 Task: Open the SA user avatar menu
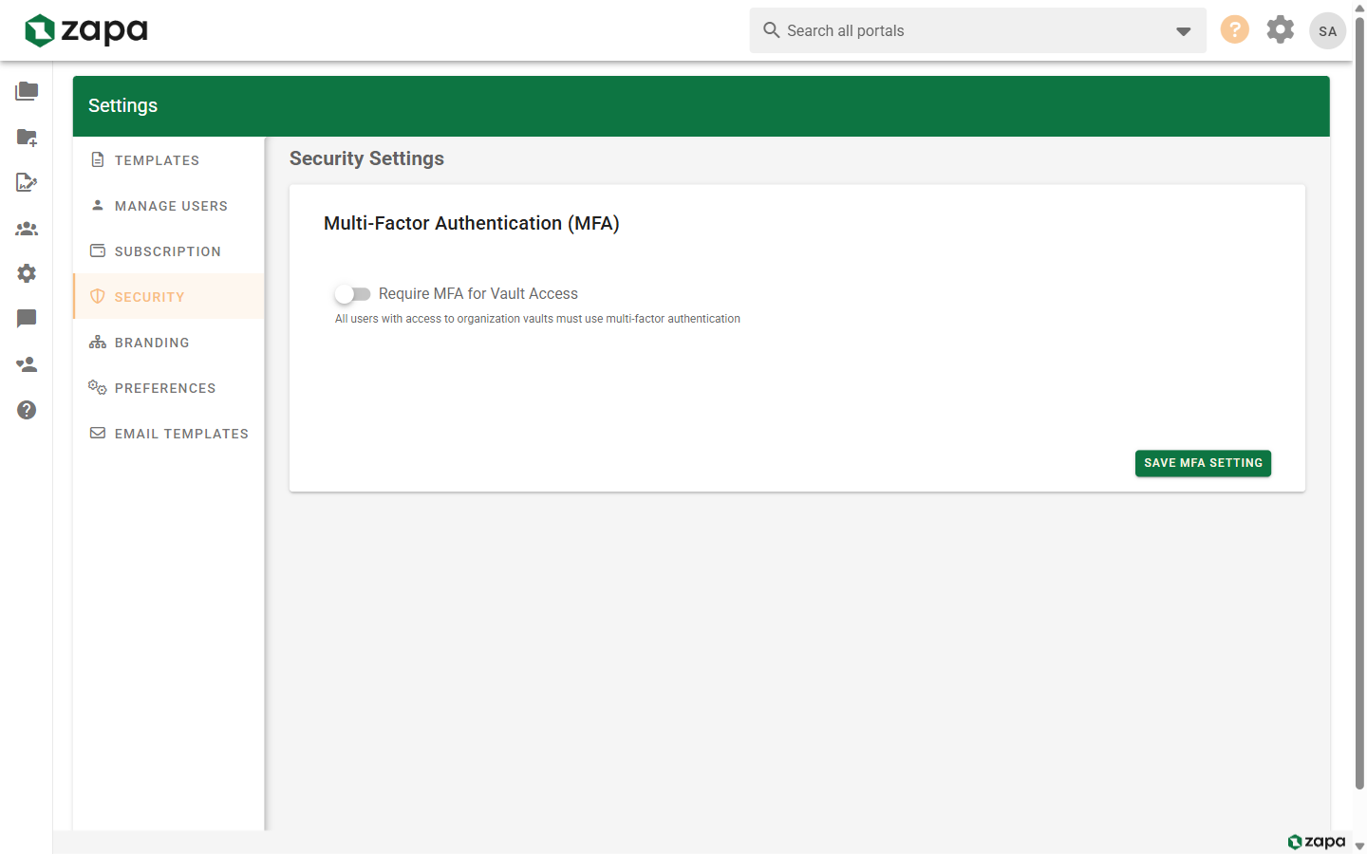click(x=1327, y=30)
